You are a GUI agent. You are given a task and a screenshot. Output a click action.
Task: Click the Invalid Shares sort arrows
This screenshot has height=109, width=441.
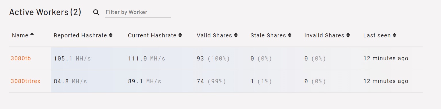tap(348, 35)
